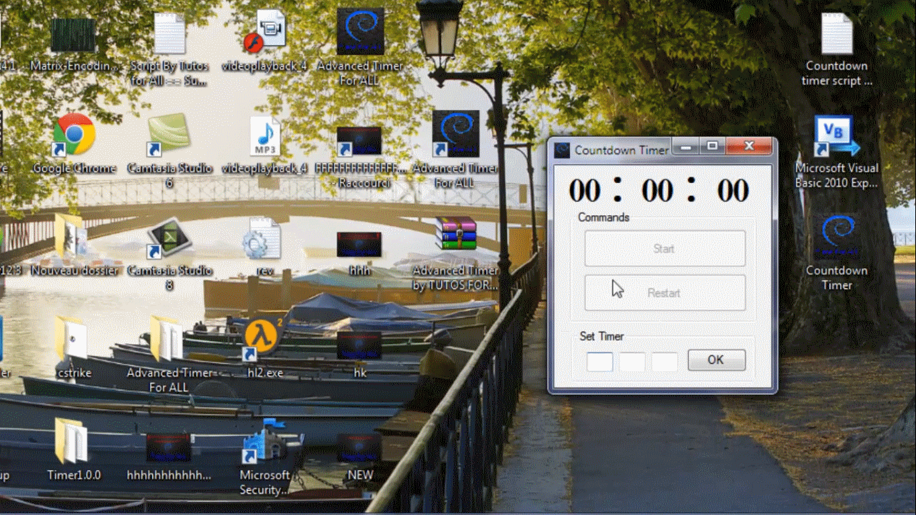Click the "Set Timer" group label
Image resolution: width=916 pixels, height=515 pixels.
(602, 337)
